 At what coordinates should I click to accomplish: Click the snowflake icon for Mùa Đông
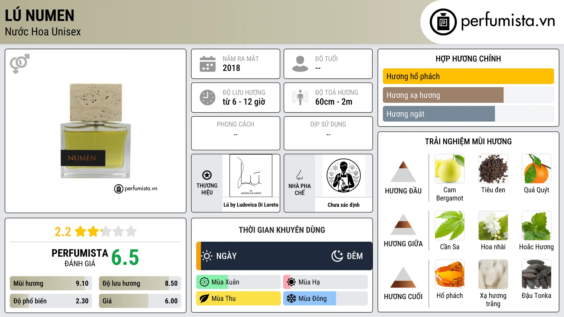pyautogui.click(x=291, y=299)
